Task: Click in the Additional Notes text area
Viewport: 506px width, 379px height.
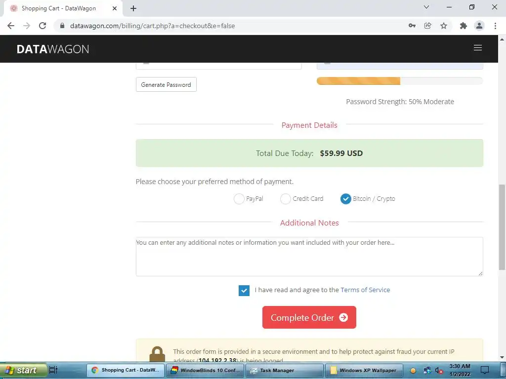Action: coord(309,257)
